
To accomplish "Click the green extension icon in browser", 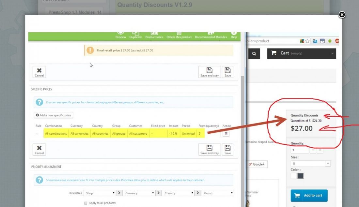I will coord(330,41).
